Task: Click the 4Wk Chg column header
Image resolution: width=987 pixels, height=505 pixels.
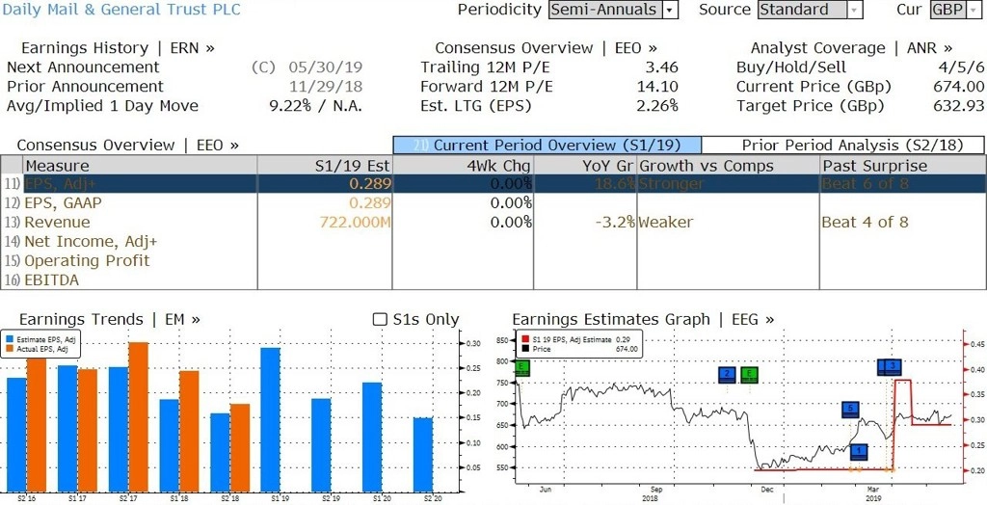Action: (x=463, y=166)
